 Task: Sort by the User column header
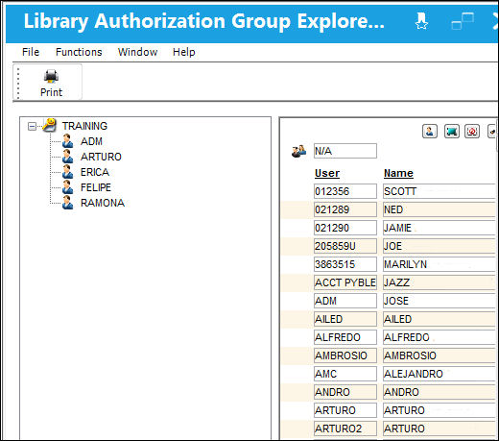click(x=327, y=173)
